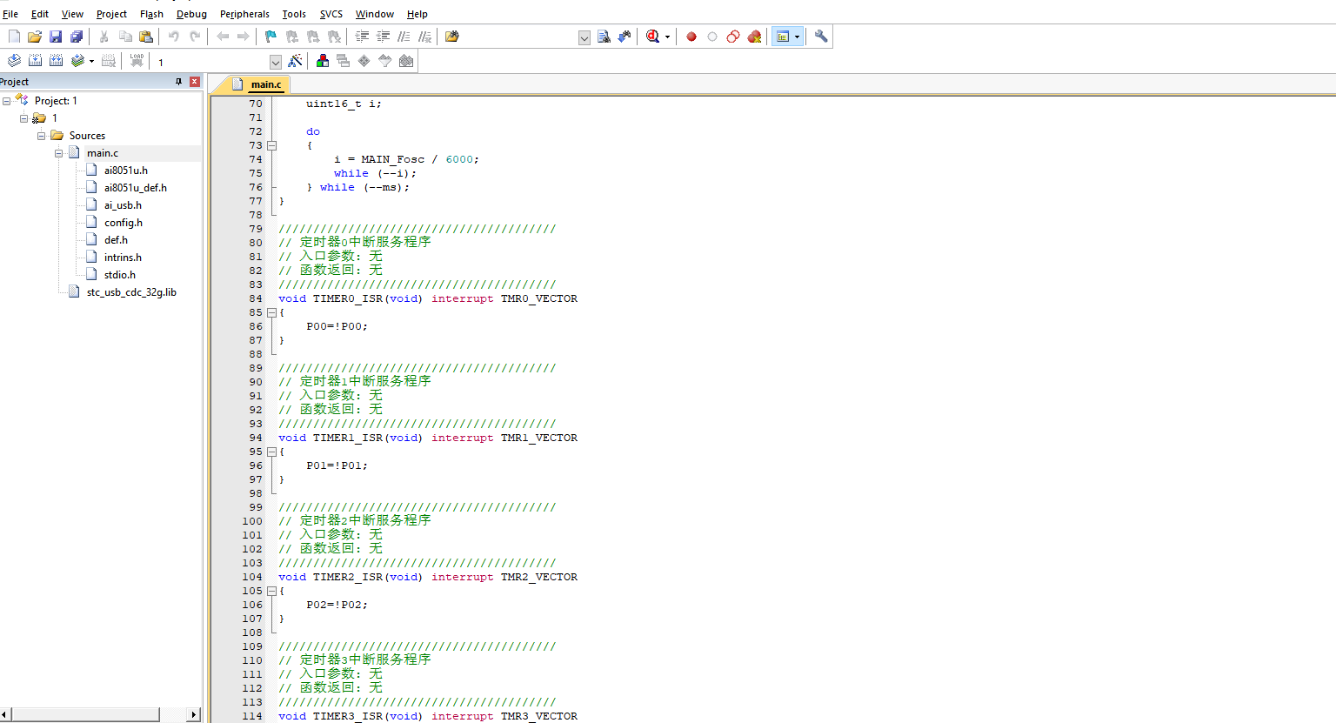1336x723 pixels.
Task: Open the target selection dropdown showing '1'
Action: point(276,62)
